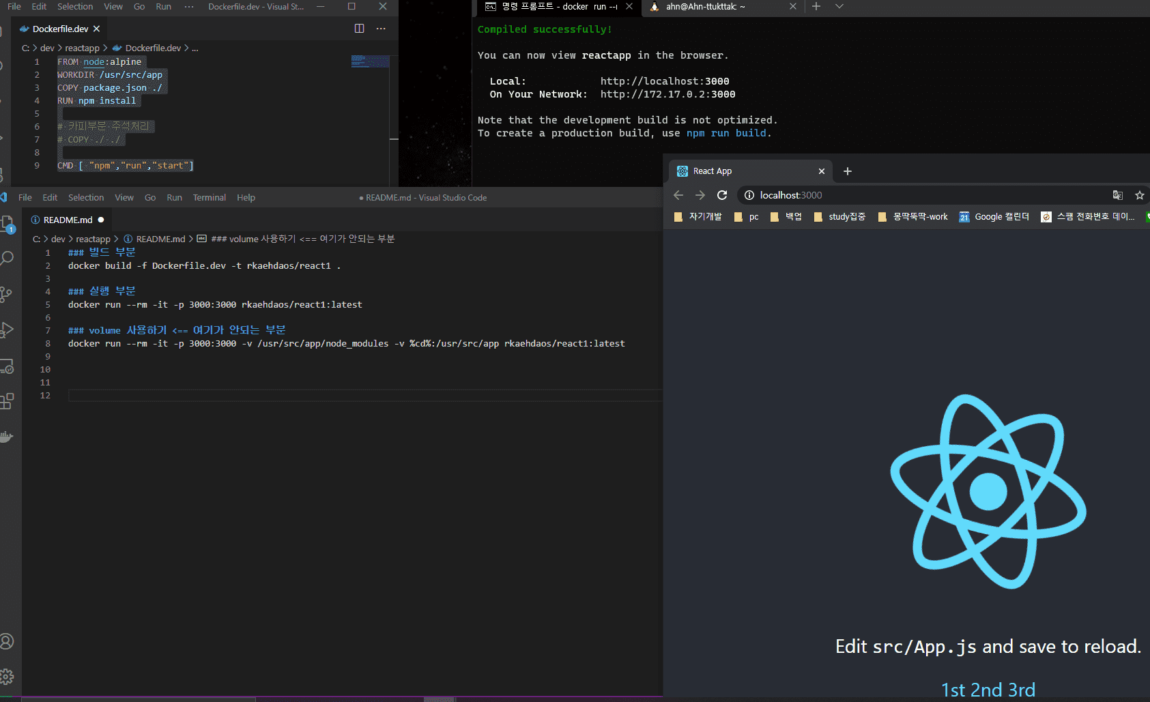Close the React App browser tab
The height and width of the screenshot is (702, 1150).
pyautogui.click(x=822, y=171)
